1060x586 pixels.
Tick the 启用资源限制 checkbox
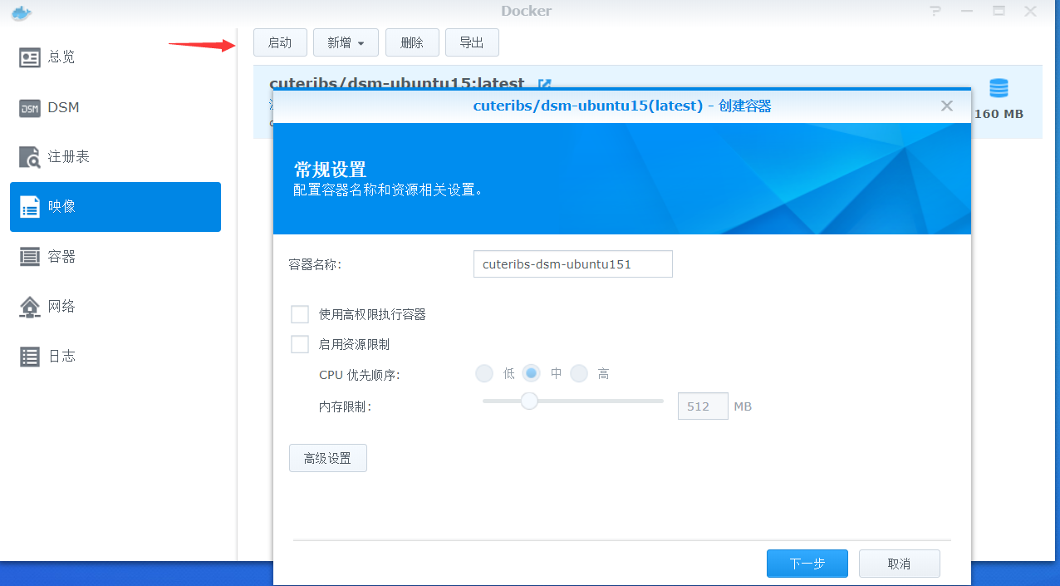coord(300,344)
